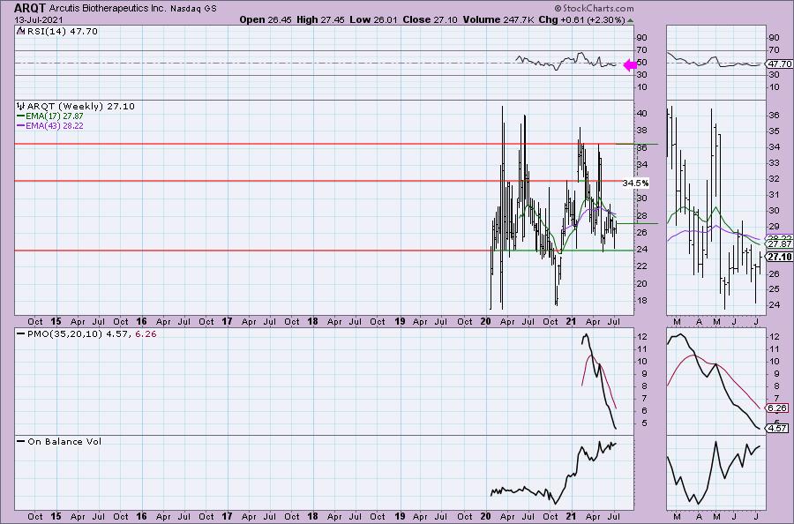Click the ARQT ticker symbol in the chart title
Screen dimensions: 794x524
(30, 8)
